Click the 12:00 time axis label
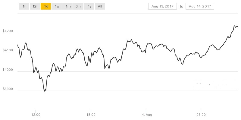 [36, 115]
